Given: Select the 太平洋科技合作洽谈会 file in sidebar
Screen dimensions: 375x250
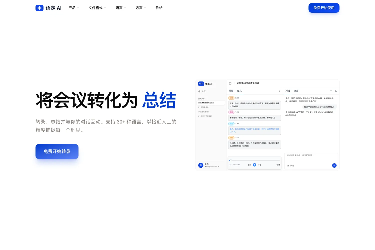Looking at the screenshot, I should [211, 103].
